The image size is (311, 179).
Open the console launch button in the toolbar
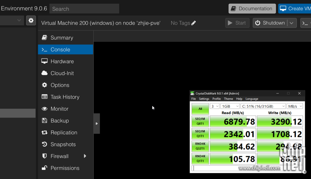[306, 23]
